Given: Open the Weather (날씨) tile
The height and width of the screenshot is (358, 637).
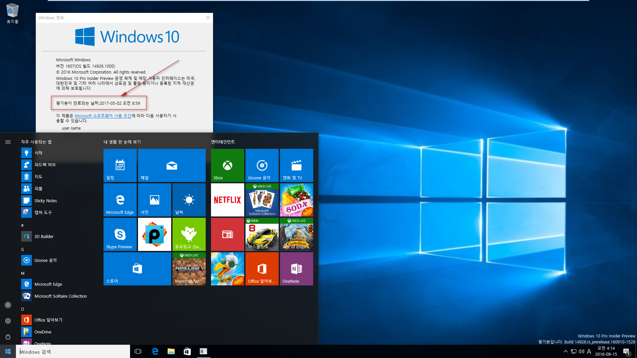Looking at the screenshot, I should point(189,200).
